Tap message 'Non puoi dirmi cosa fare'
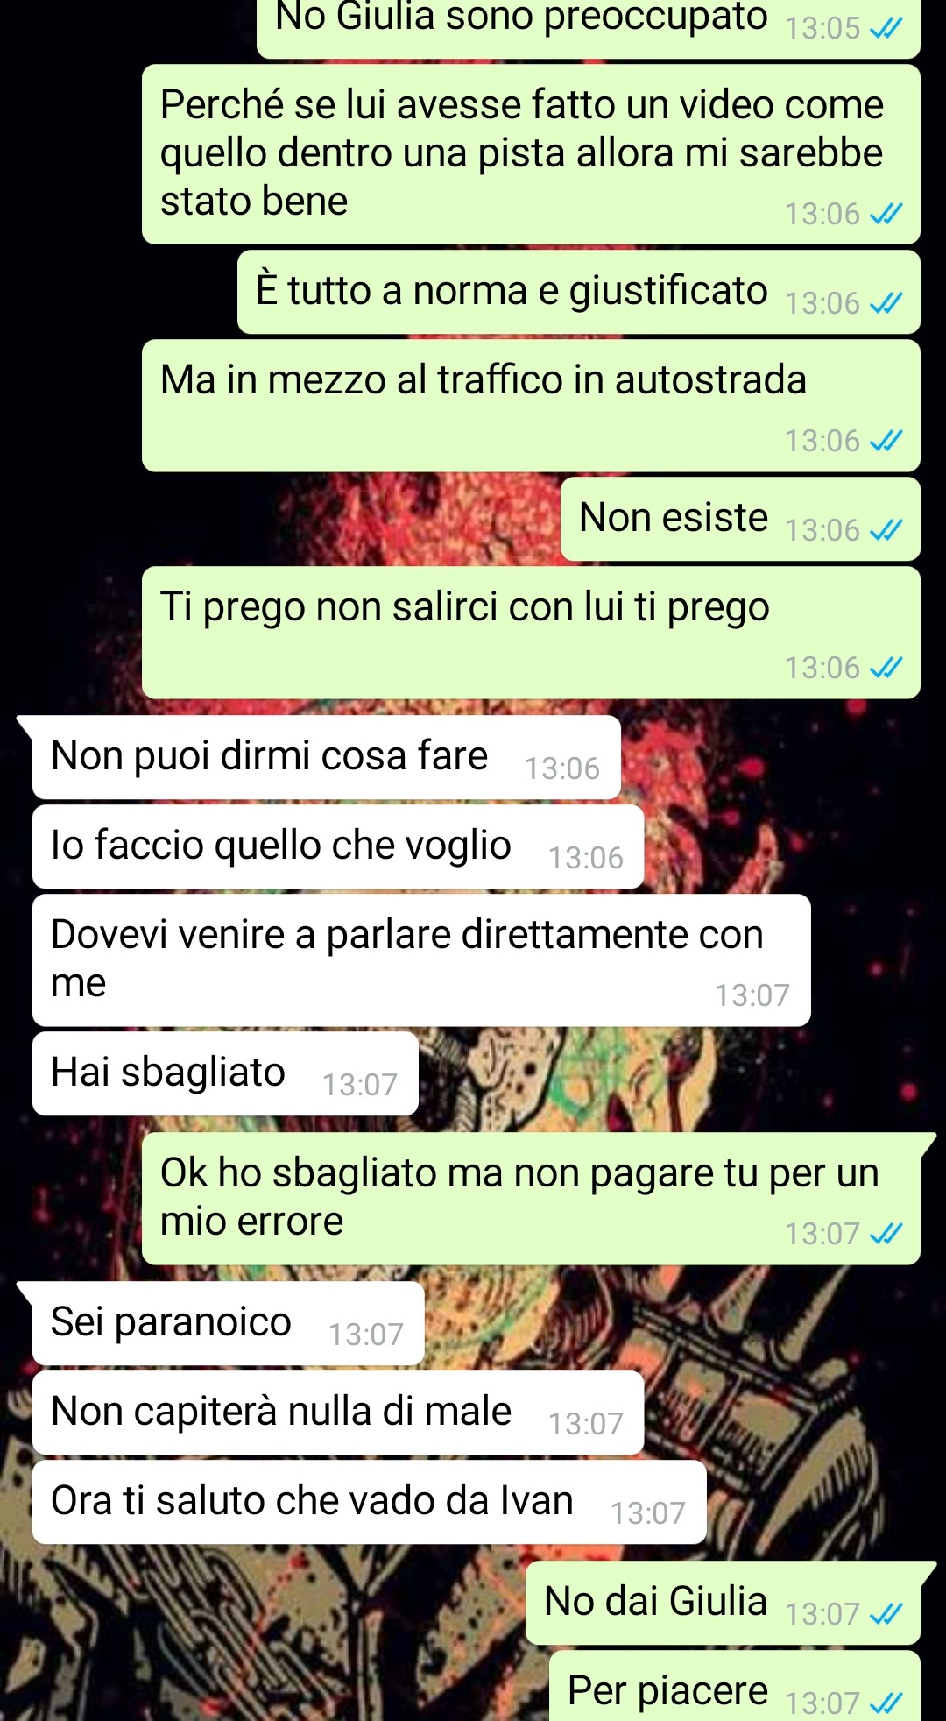946x1721 pixels. click(326, 757)
